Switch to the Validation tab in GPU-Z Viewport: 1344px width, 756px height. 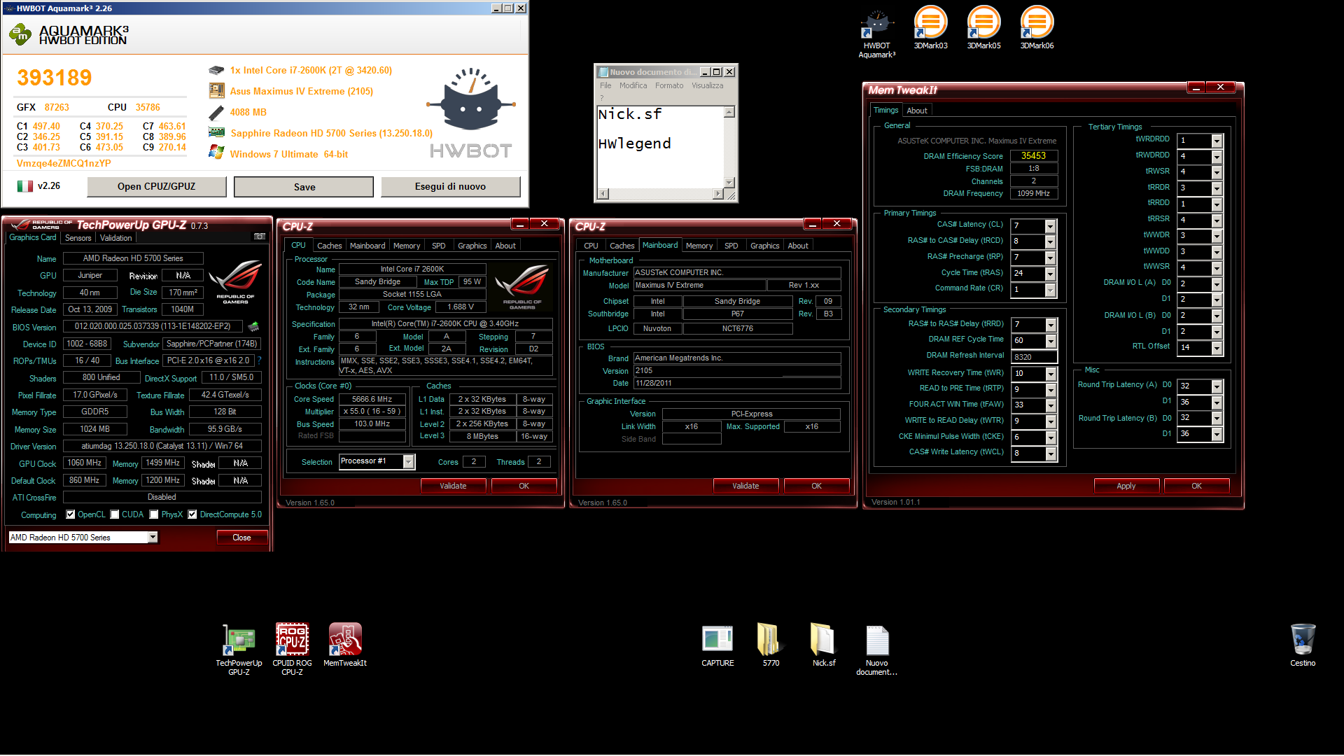[x=115, y=238]
